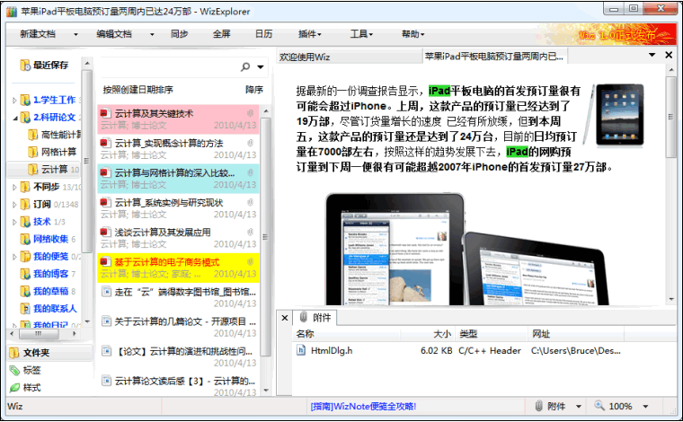Viewport: 683px width, 422px height.
Task: Click the 编辑文档 toolbar button
Action: click(x=114, y=34)
